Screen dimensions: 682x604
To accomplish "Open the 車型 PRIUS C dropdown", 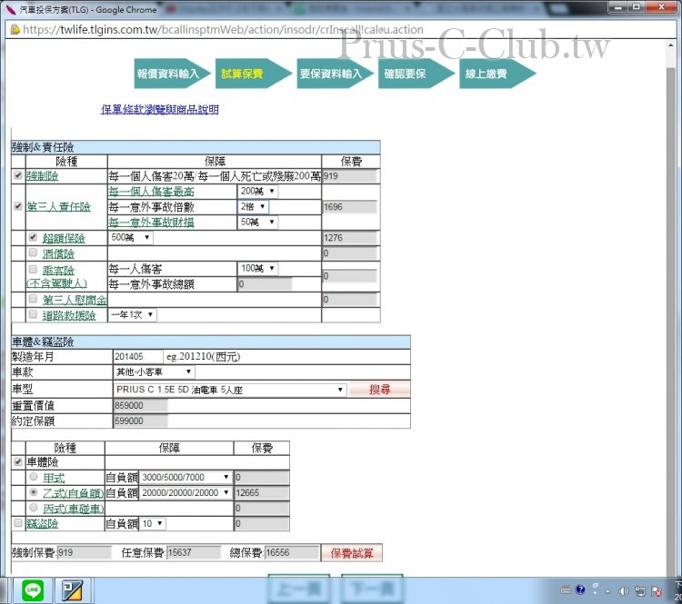I will click(x=230, y=390).
